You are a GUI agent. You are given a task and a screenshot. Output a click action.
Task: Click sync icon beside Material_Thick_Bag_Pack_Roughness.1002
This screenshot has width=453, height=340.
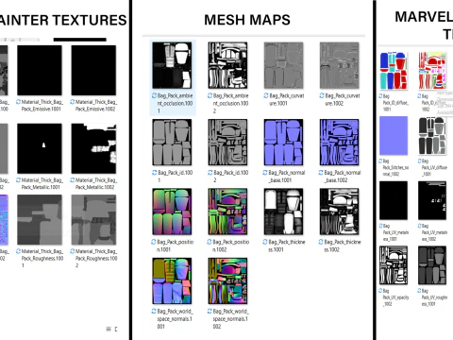(x=73, y=251)
